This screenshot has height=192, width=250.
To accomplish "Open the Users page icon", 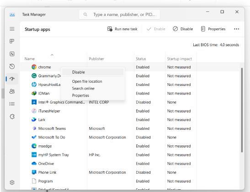I will click(x=12, y=91).
